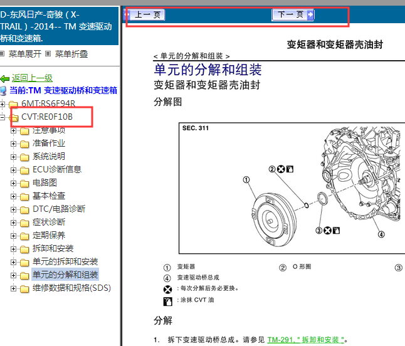405x346 pixels.
Task: Expand the 单元的分解和组装 node
Action: pyautogui.click(x=13, y=275)
